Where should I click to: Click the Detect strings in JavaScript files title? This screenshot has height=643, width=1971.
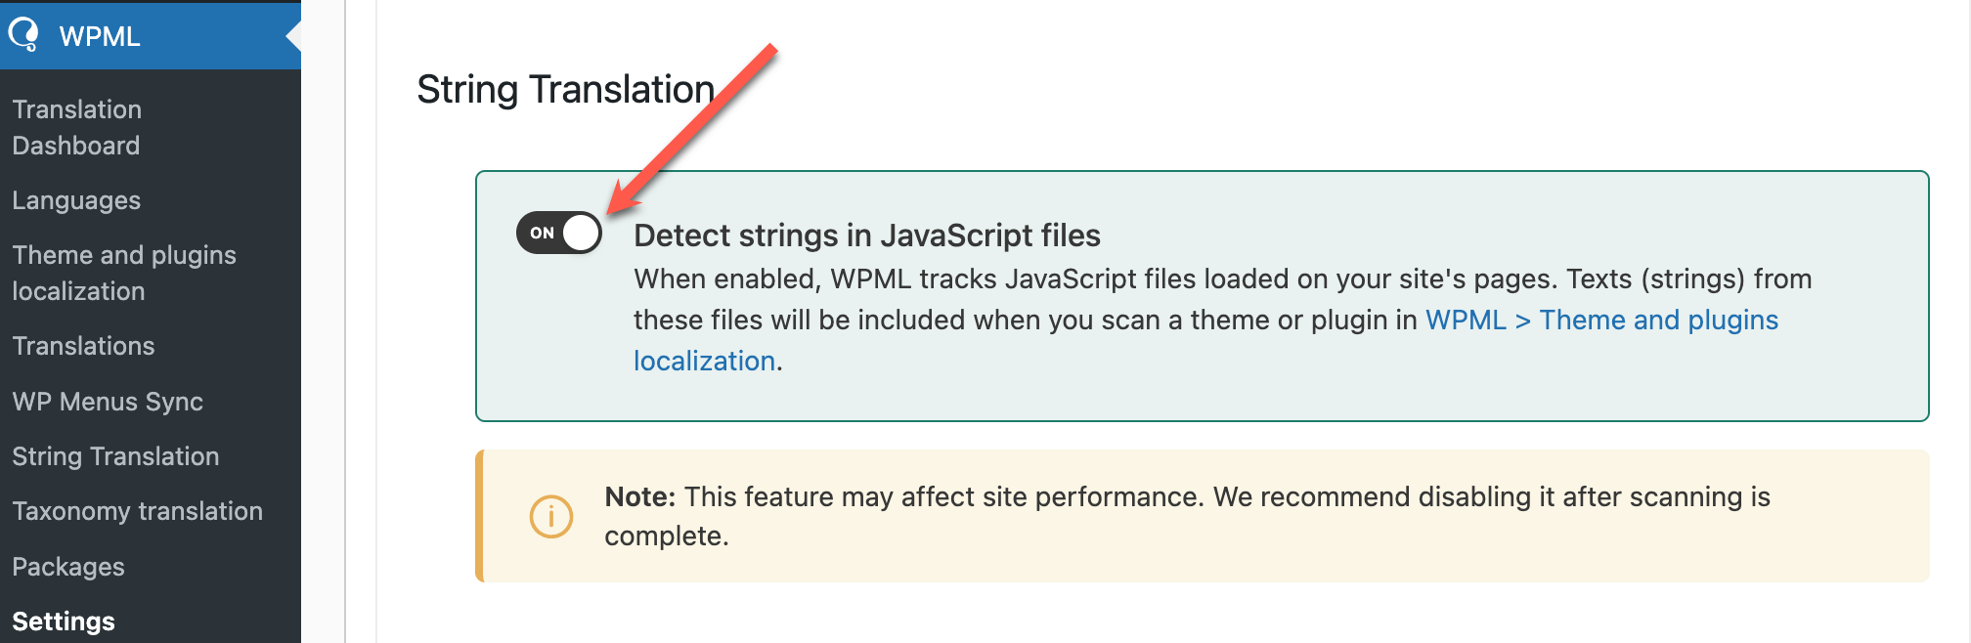(867, 236)
